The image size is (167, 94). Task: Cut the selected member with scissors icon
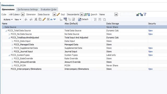(x=36, y=19)
